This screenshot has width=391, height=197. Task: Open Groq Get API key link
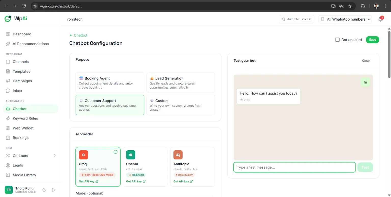click(x=89, y=182)
